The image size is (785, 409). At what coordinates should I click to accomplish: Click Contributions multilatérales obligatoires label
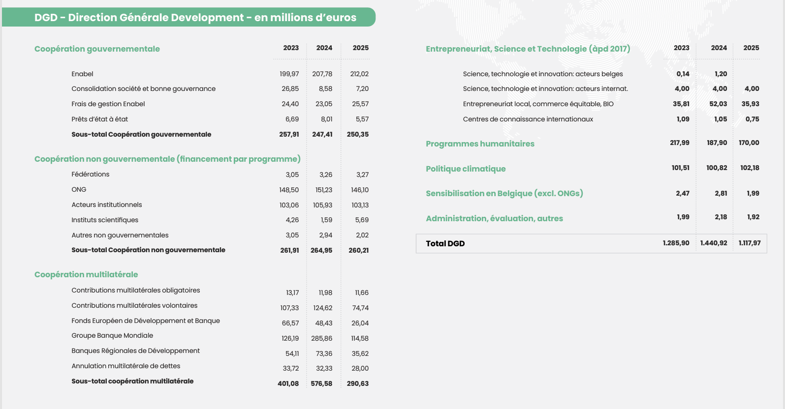[136, 290]
